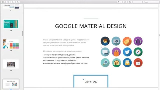Select the highlighted Material Design page thumbnail

click(11, 84)
